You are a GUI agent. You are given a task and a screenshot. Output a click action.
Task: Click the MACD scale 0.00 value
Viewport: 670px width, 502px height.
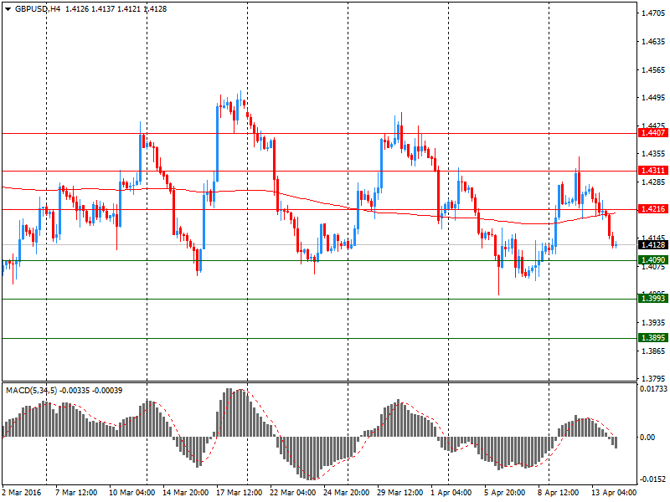(x=647, y=438)
